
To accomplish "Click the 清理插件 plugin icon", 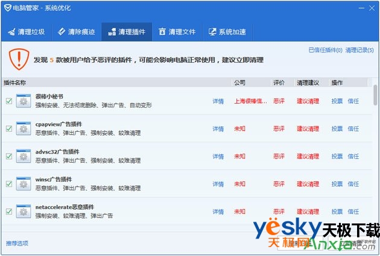I will pos(112,32).
